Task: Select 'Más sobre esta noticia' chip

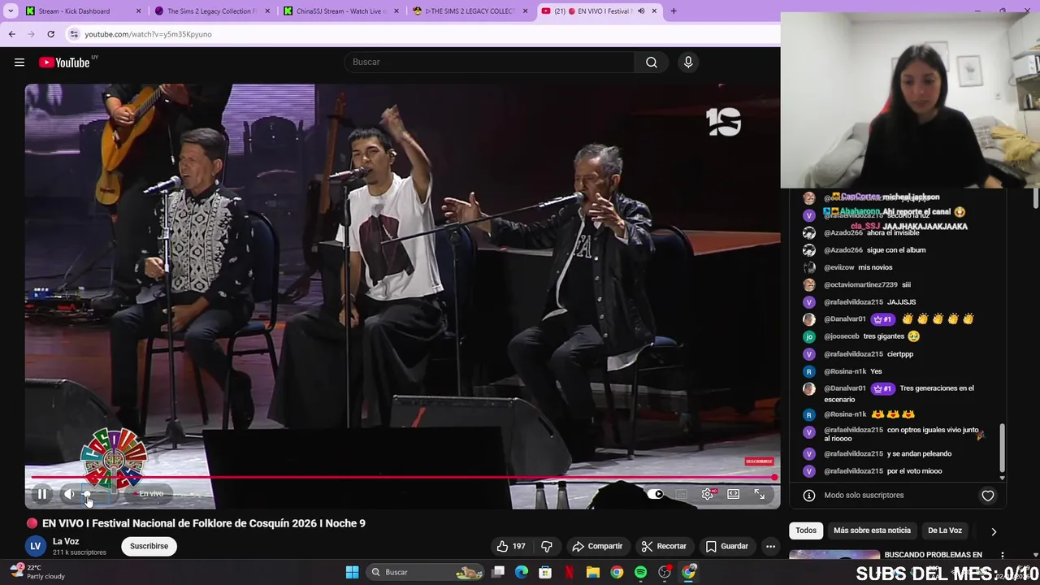Action: click(x=872, y=531)
